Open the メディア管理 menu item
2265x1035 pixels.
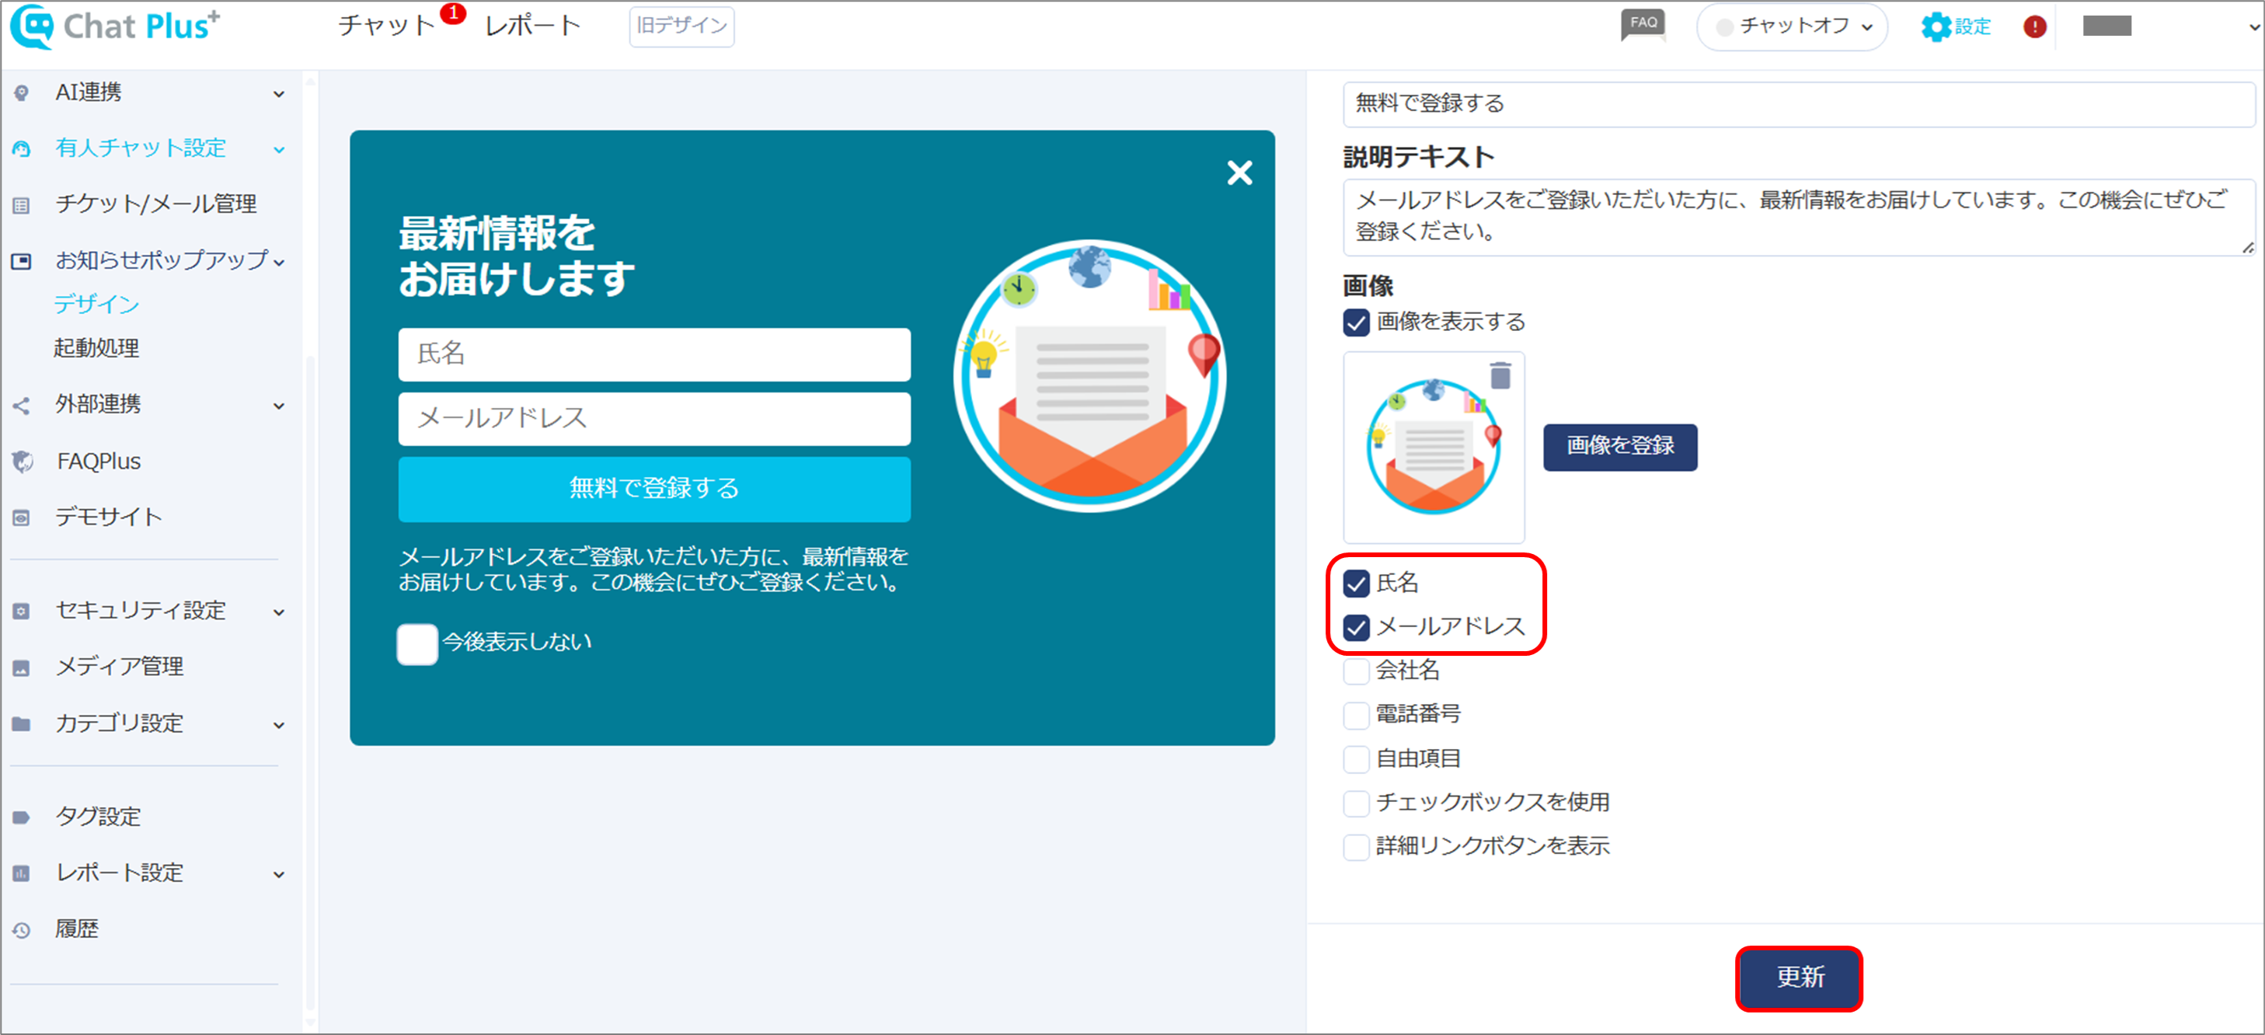pyautogui.click(x=120, y=667)
